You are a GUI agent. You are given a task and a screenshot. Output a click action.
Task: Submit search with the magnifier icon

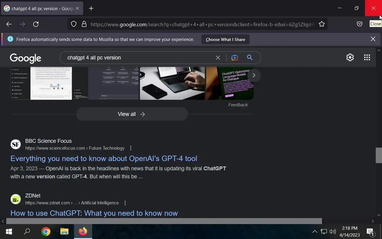tap(250, 58)
